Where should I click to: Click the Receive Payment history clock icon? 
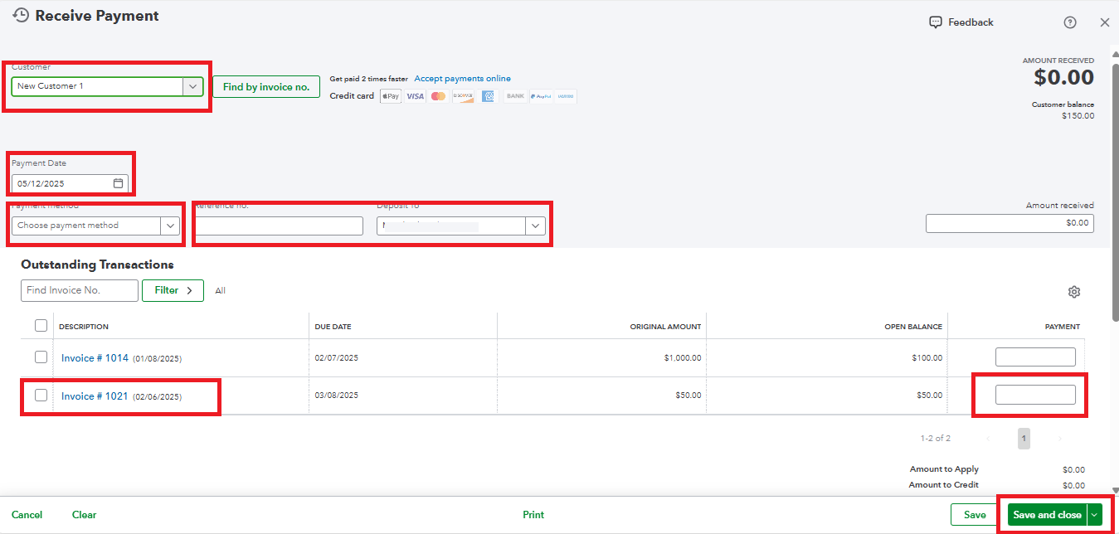click(21, 16)
